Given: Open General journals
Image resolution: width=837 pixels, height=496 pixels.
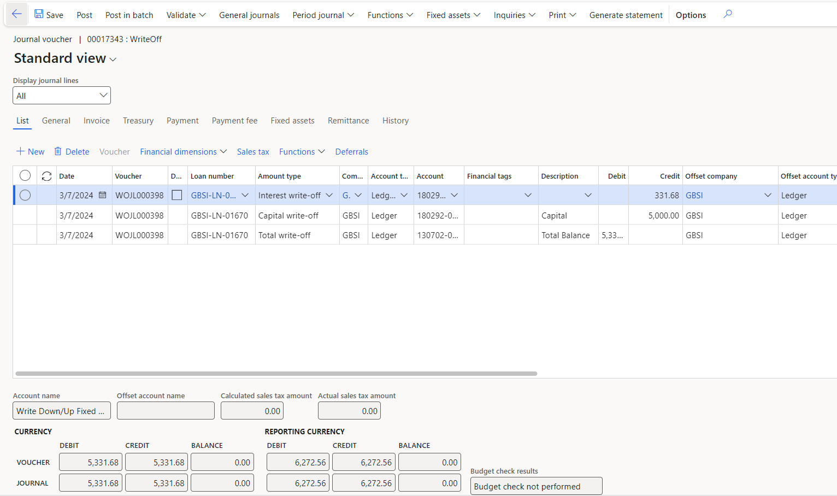Looking at the screenshot, I should (x=249, y=15).
